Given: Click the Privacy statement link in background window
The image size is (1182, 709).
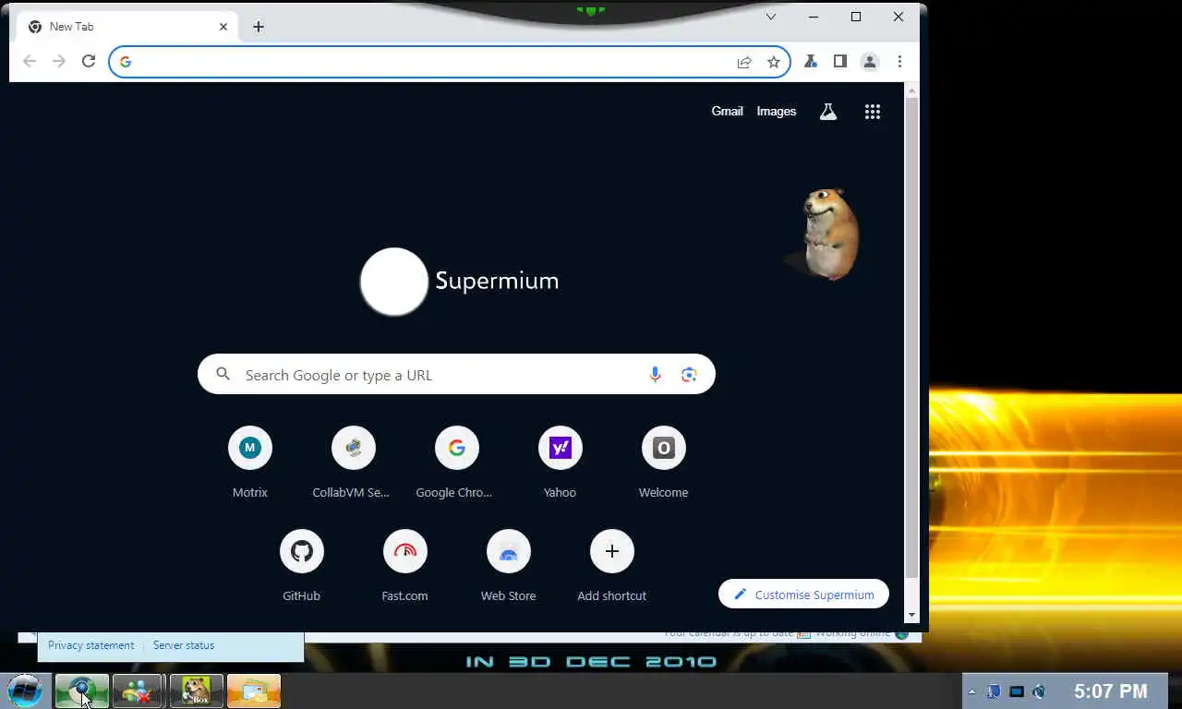Looking at the screenshot, I should (x=90, y=645).
